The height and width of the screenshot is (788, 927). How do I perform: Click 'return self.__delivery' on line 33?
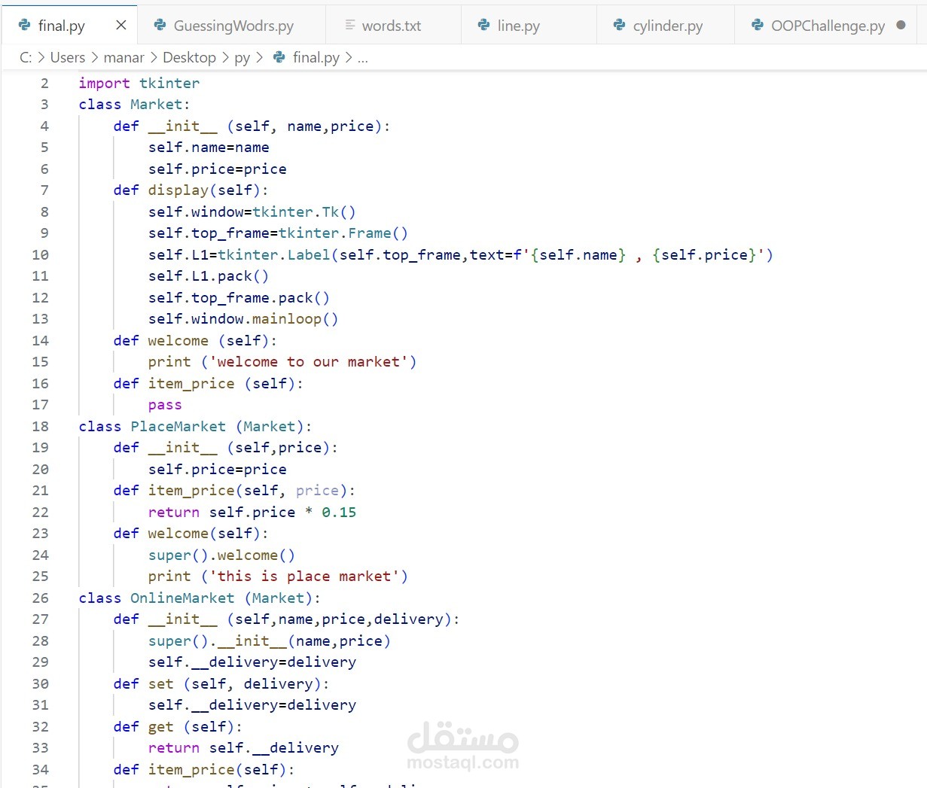(x=243, y=748)
